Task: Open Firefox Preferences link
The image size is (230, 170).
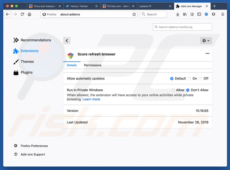Action: tap(34, 146)
